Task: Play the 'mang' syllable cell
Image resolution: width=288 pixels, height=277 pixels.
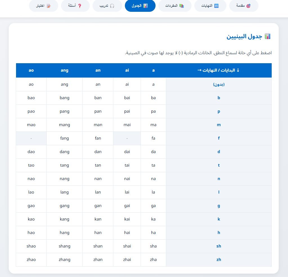Action: (x=64, y=125)
